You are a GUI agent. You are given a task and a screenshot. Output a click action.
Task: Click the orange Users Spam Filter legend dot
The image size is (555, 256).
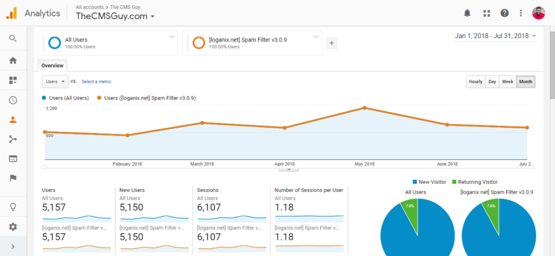click(98, 98)
